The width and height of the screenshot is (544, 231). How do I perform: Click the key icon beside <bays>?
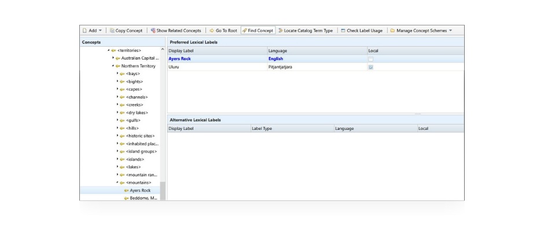point(122,74)
